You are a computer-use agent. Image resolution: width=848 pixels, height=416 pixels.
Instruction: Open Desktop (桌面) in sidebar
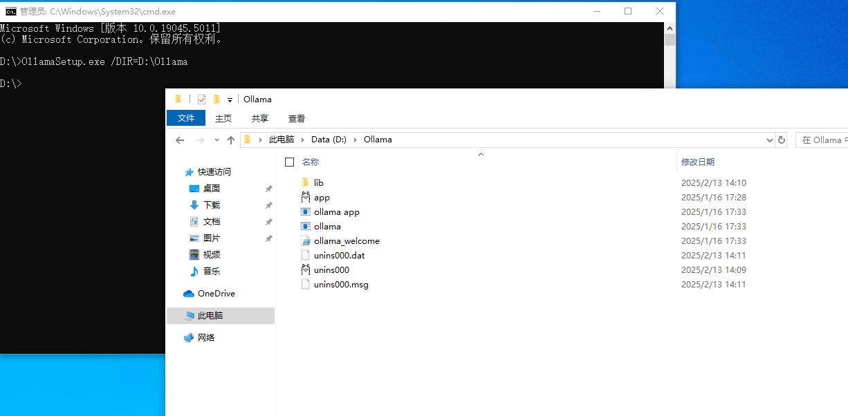click(212, 189)
